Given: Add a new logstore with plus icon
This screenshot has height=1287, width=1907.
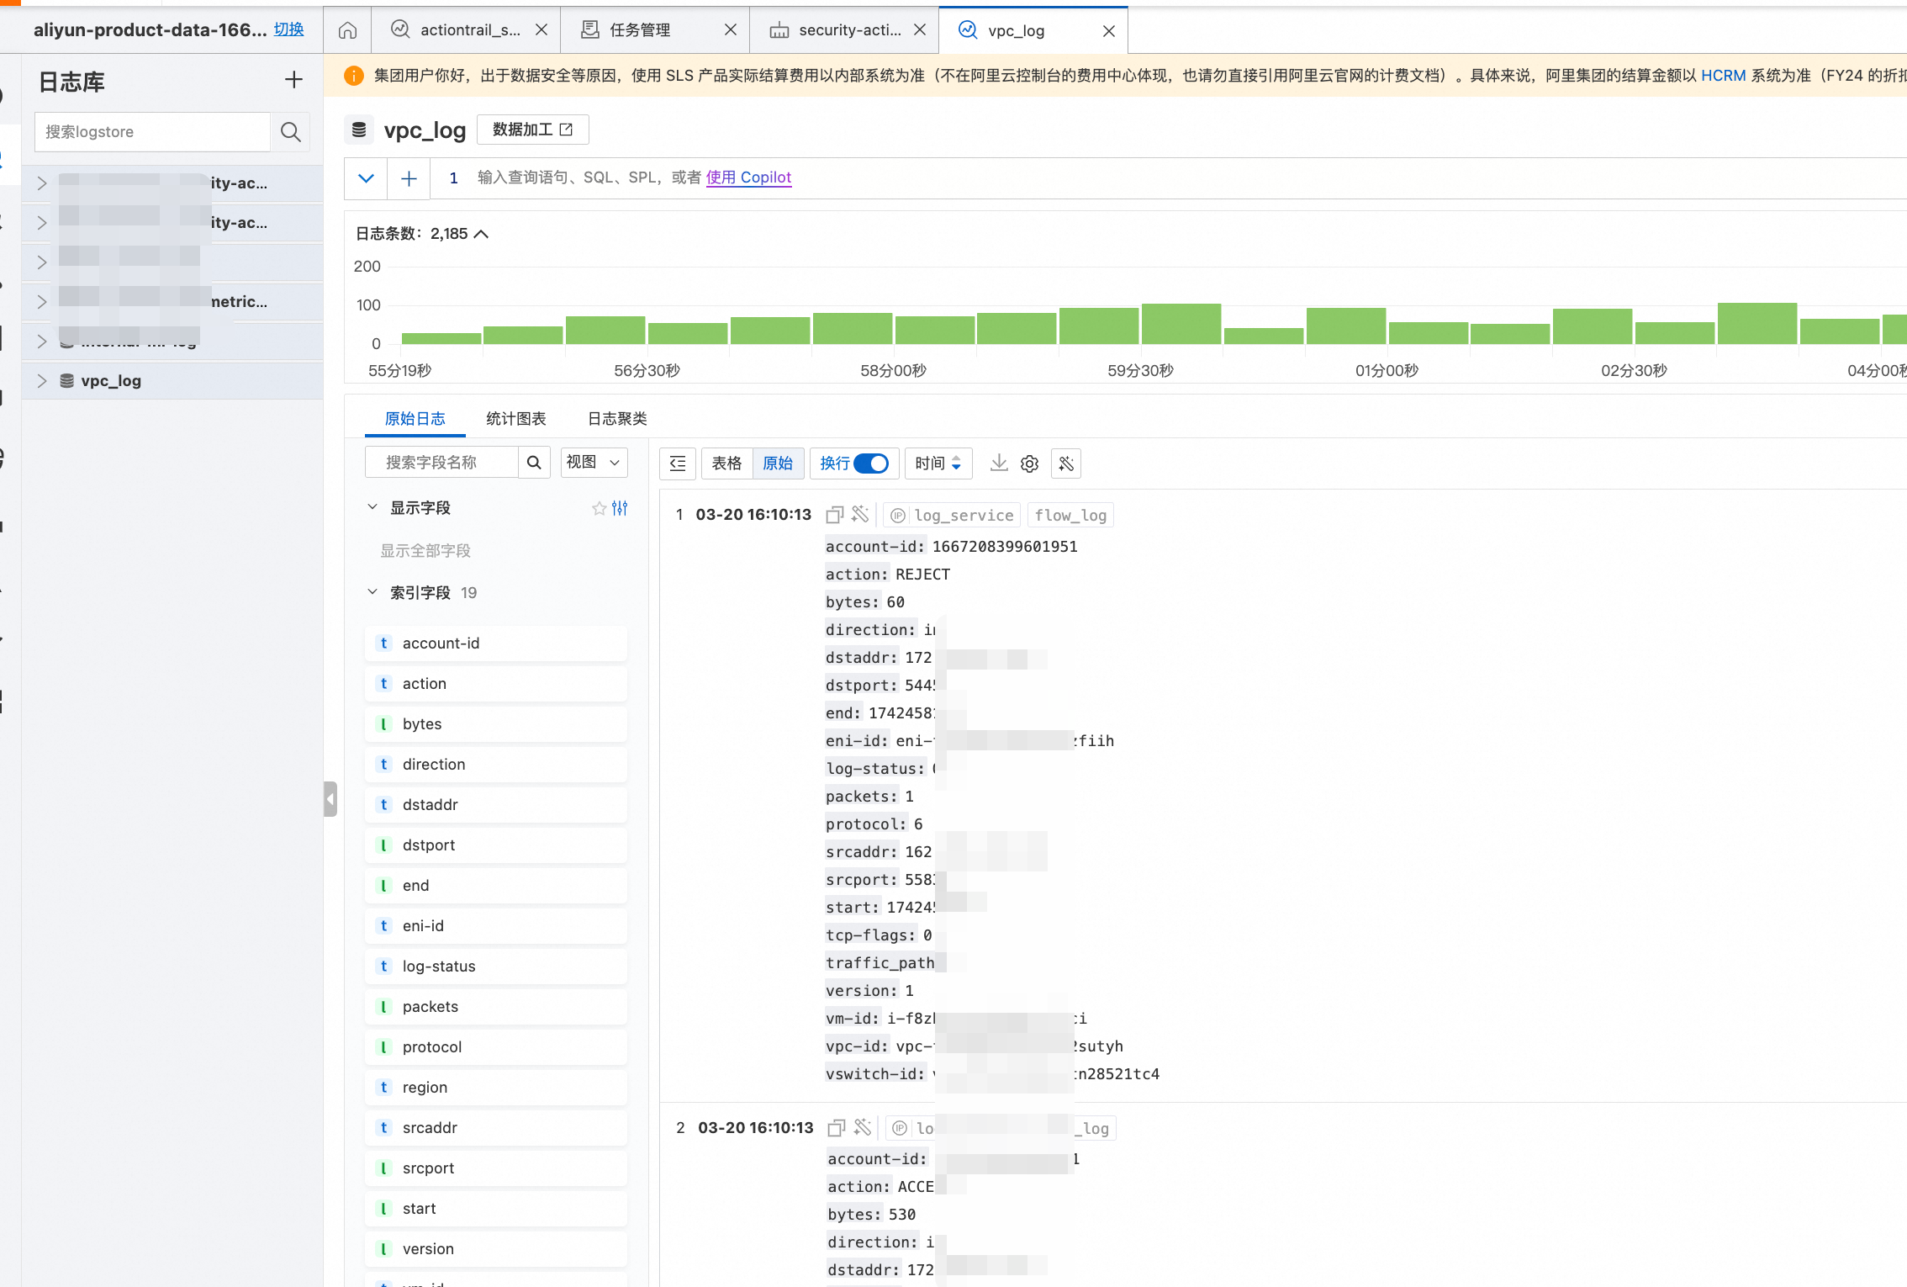Looking at the screenshot, I should [x=293, y=80].
